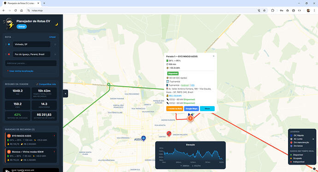This screenshot has width=318, height=172.
Task: Click the 150.2 kWh energy tile
Action: click(x=18, y=105)
